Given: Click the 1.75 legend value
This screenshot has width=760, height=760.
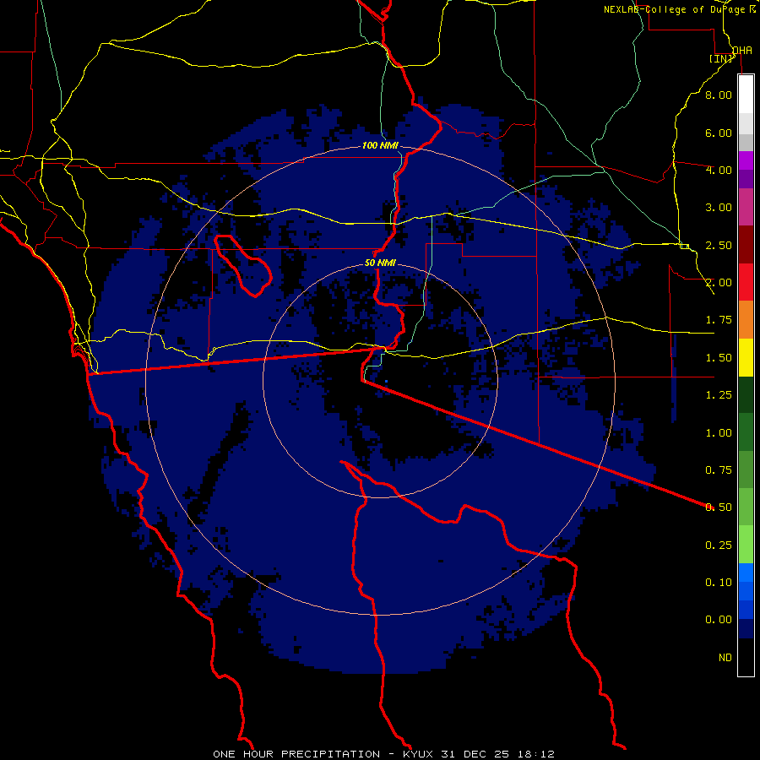Looking at the screenshot, I should (x=719, y=320).
